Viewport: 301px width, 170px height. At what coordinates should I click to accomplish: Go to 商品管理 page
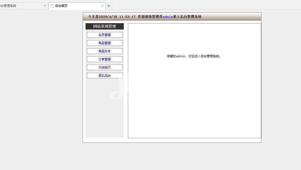pyautogui.click(x=105, y=43)
